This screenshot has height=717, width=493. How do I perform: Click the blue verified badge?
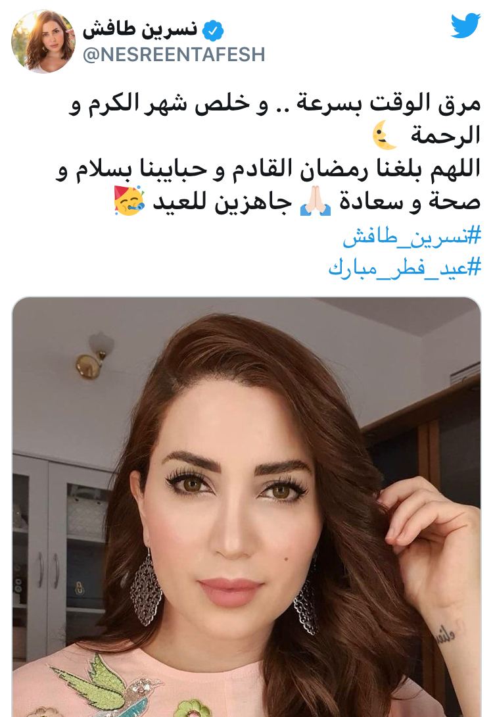[x=212, y=31]
